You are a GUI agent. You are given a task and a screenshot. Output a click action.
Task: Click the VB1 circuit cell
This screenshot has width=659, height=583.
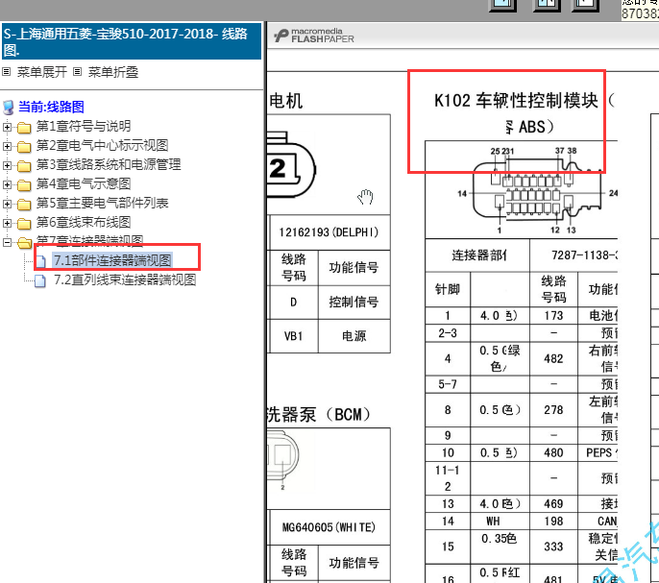[x=294, y=336]
